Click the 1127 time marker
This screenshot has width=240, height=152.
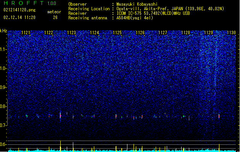163,33
